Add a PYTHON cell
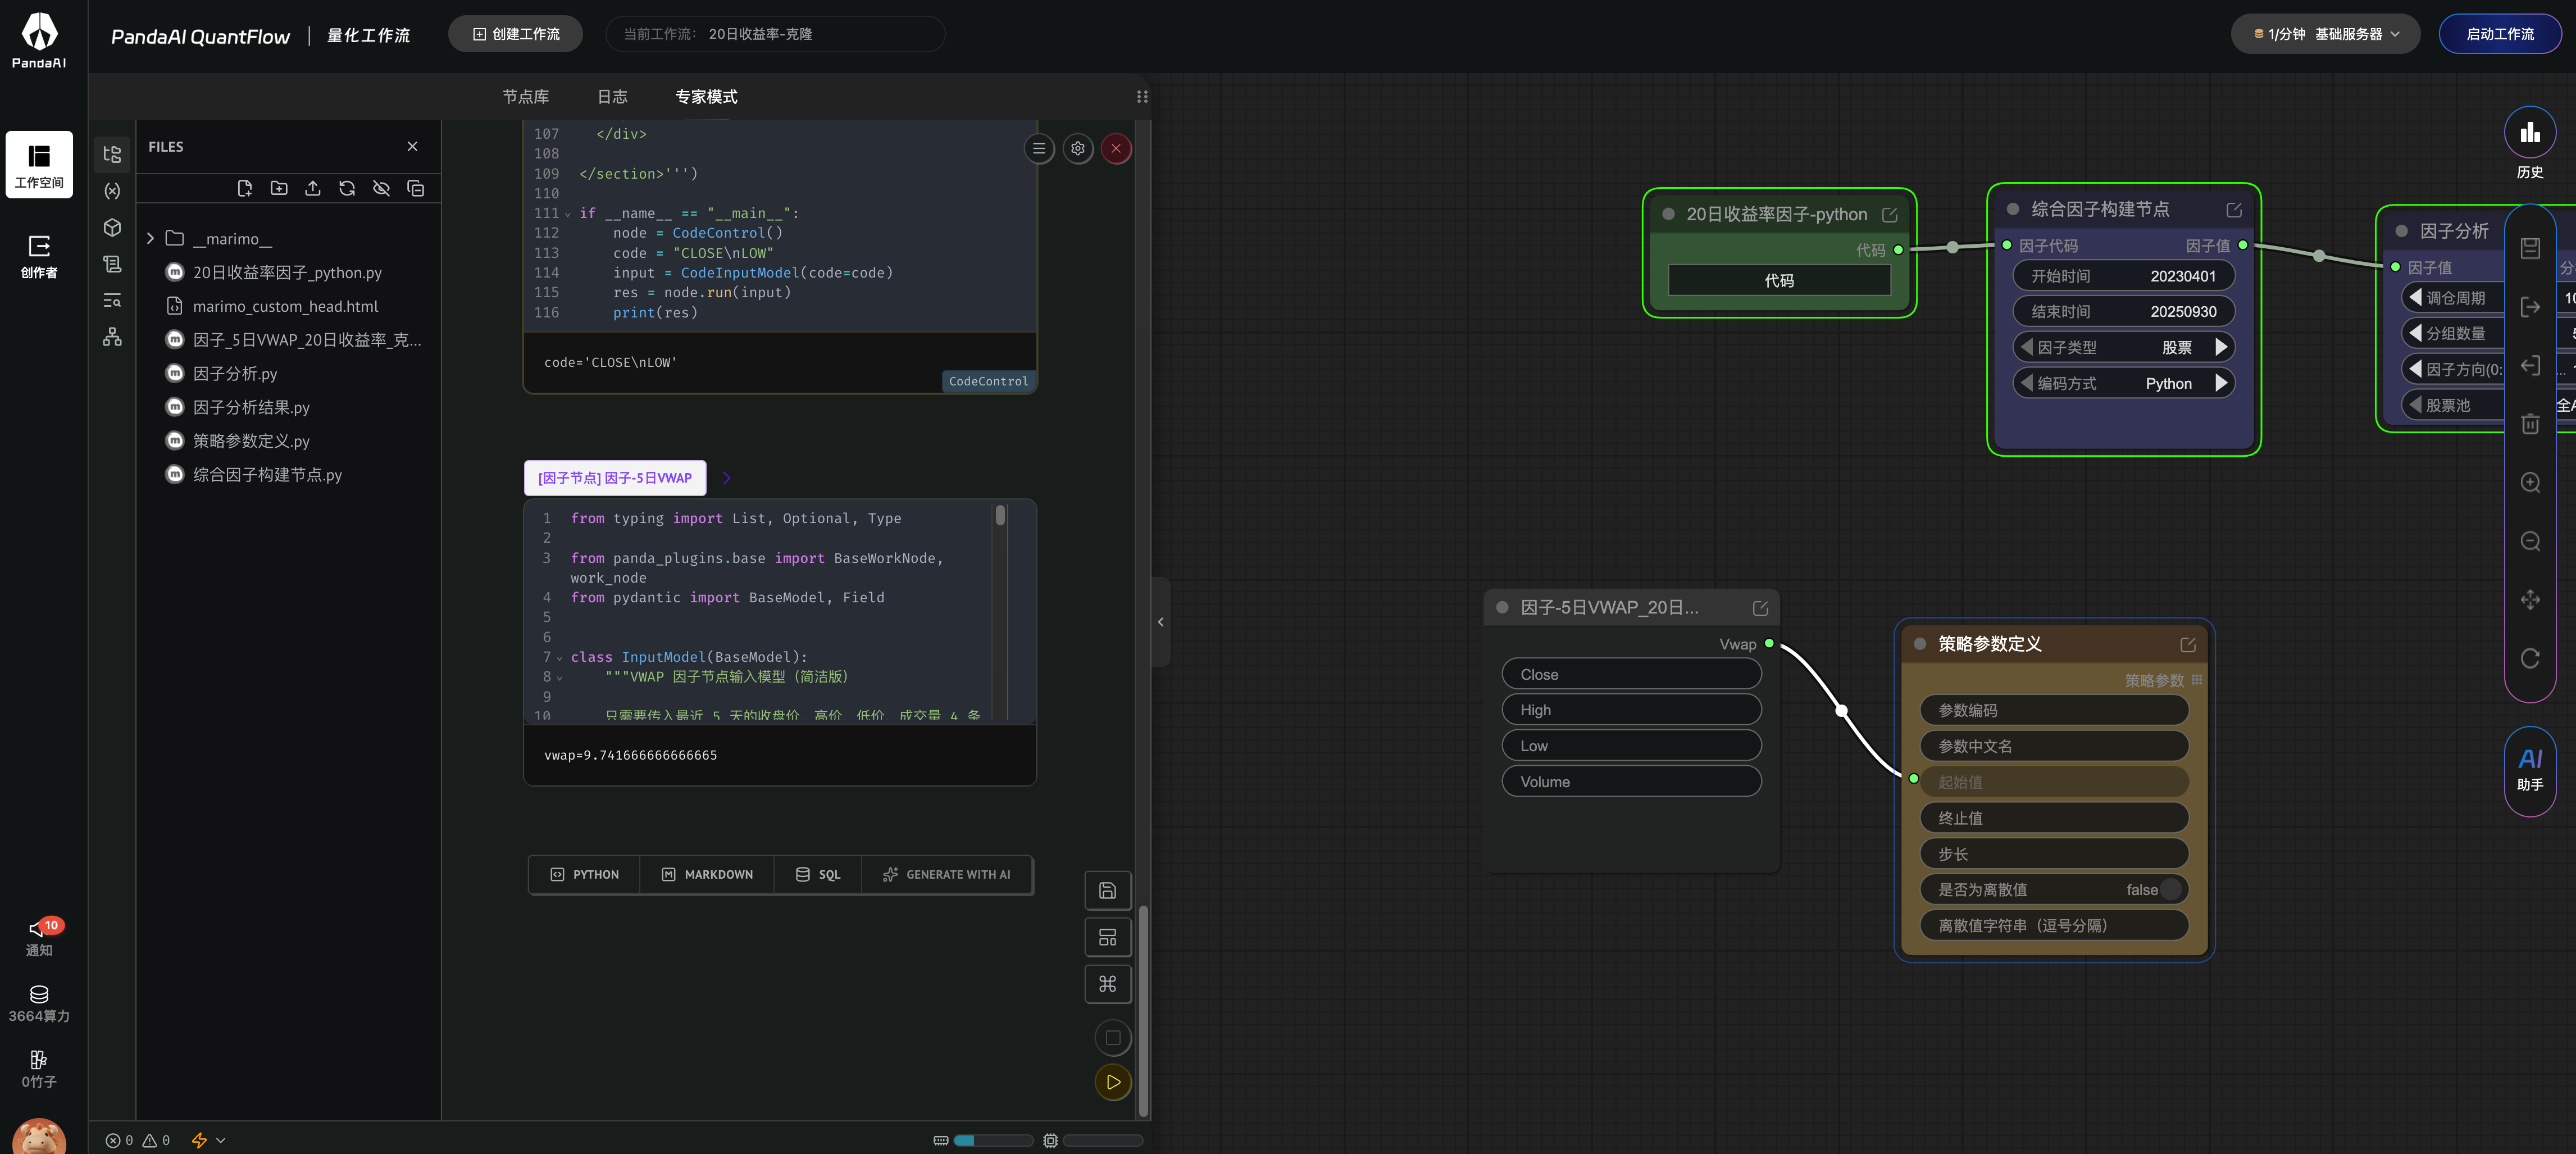 [x=585, y=875]
